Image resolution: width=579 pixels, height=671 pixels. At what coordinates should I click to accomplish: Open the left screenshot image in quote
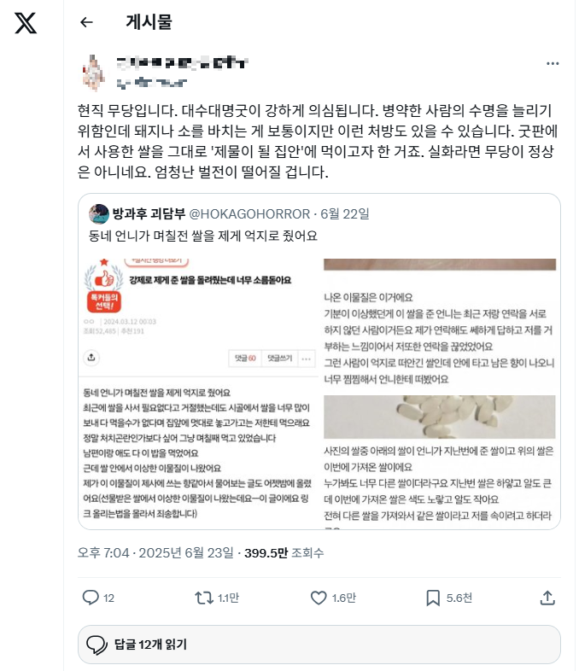click(199, 393)
